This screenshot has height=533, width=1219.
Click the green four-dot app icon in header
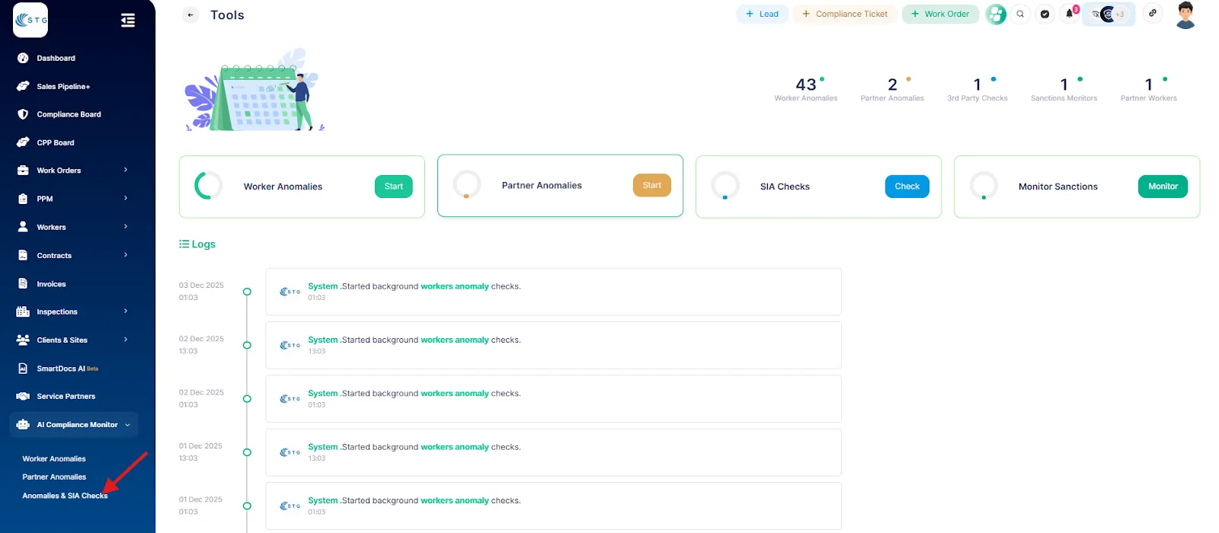point(996,14)
